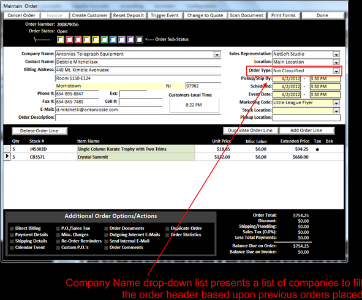
Task: Enable the Re-Order Reminders checkbox
Action: coord(58,241)
